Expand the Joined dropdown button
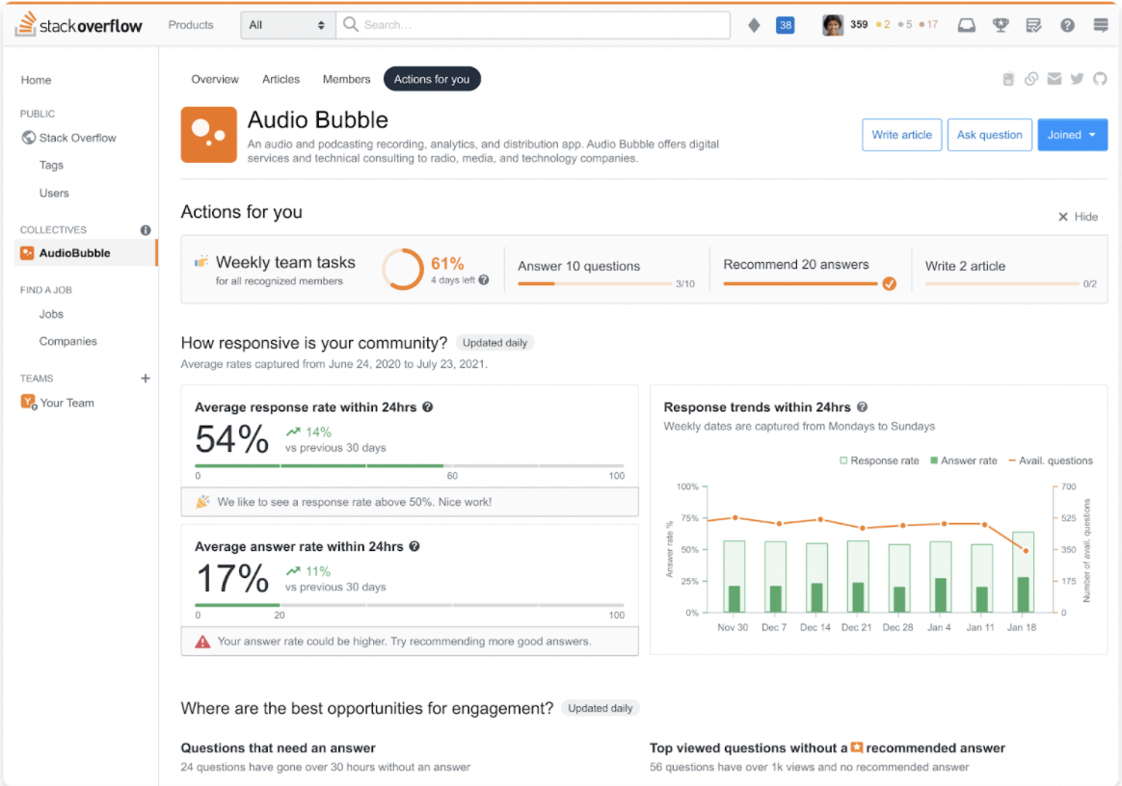This screenshot has width=1122, height=786. [x=1072, y=135]
